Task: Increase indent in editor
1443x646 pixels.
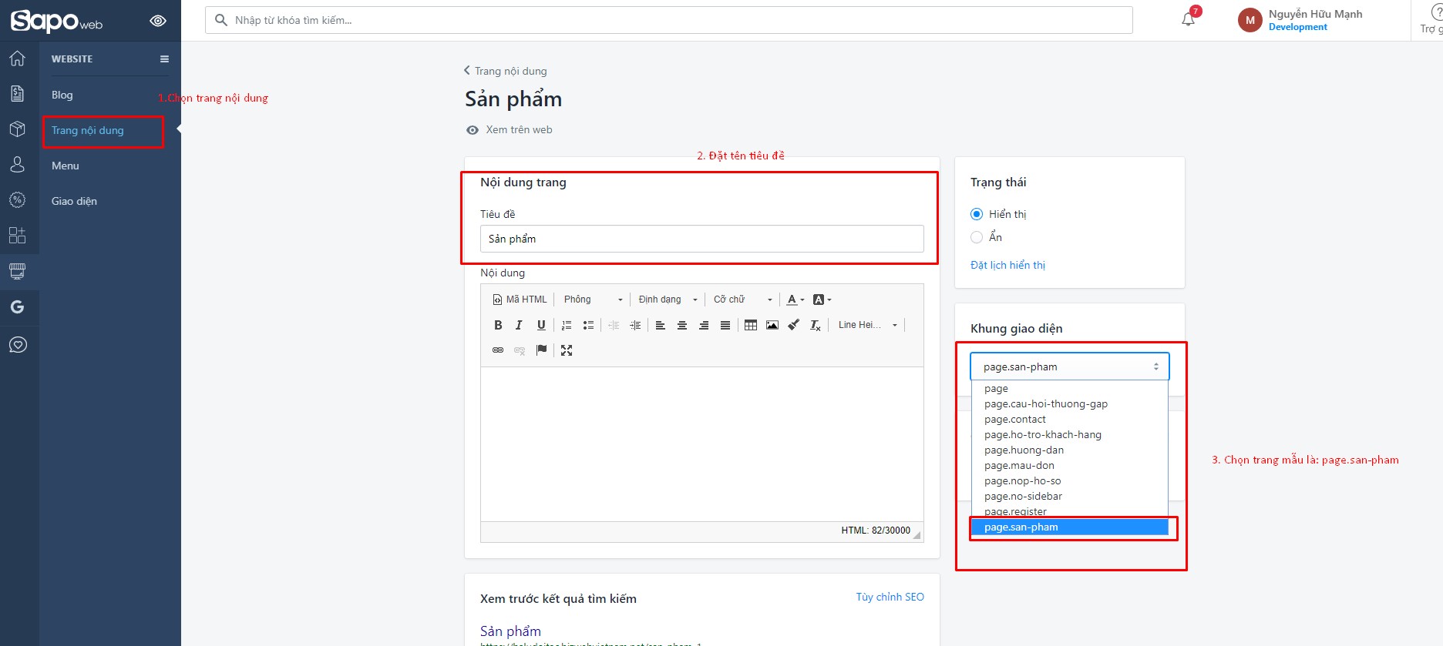Action: coord(635,325)
